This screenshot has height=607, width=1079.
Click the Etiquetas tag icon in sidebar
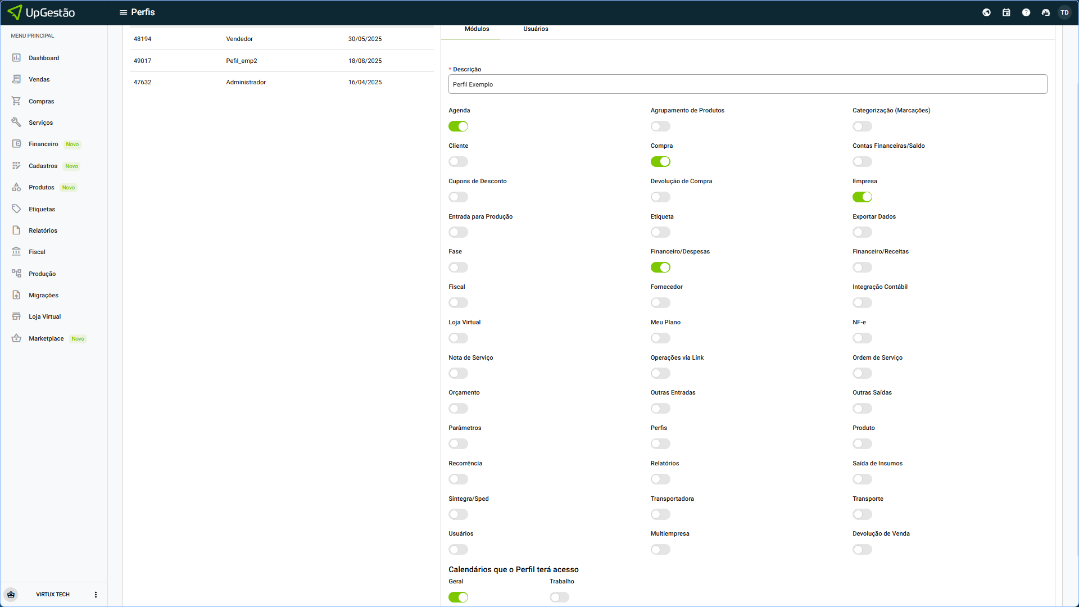pos(16,209)
